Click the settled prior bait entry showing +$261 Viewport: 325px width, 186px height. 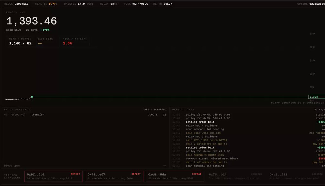248,147
